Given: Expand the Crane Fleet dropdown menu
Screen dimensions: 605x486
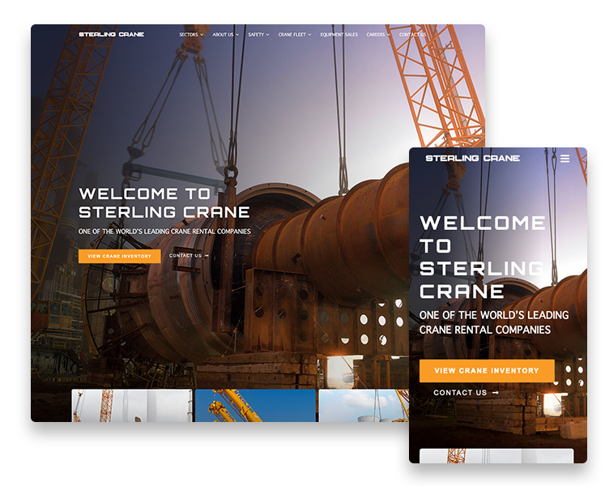Looking at the screenshot, I should click(295, 34).
